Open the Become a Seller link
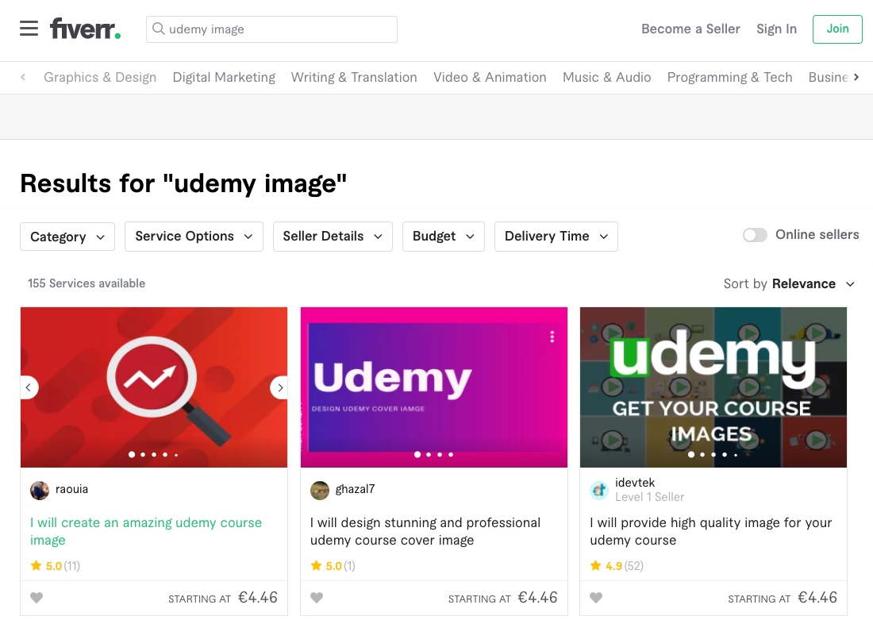873x624 pixels. (691, 29)
